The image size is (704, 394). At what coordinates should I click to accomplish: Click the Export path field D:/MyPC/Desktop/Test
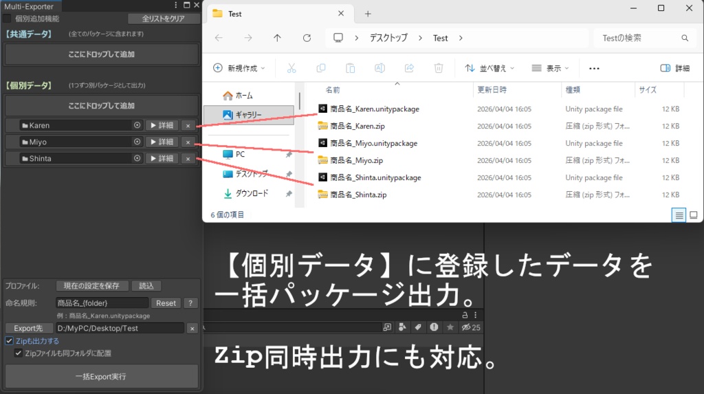coord(119,329)
